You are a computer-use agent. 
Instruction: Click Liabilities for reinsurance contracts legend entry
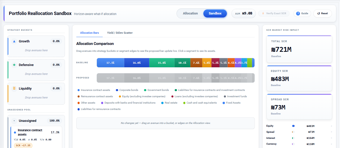coord(99,109)
